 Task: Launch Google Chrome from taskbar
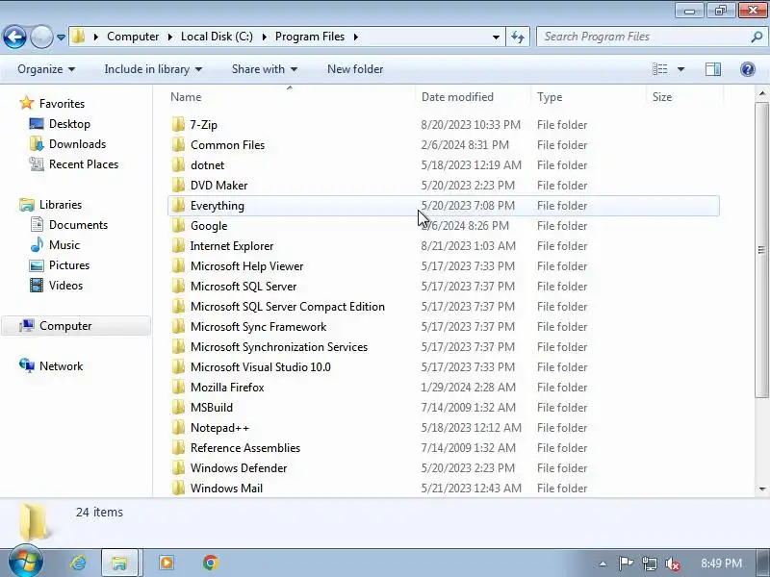[x=211, y=563]
